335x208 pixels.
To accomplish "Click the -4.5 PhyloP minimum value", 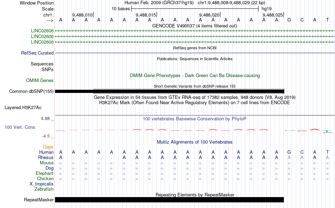I will [x=46, y=136].
